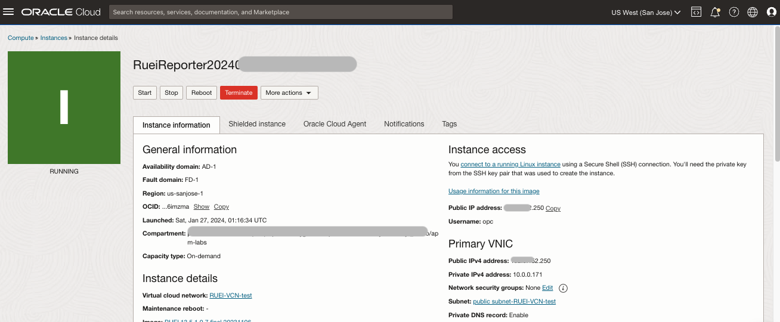780x322 pixels.
Task: Click the RUNNING status label
Action: point(64,172)
